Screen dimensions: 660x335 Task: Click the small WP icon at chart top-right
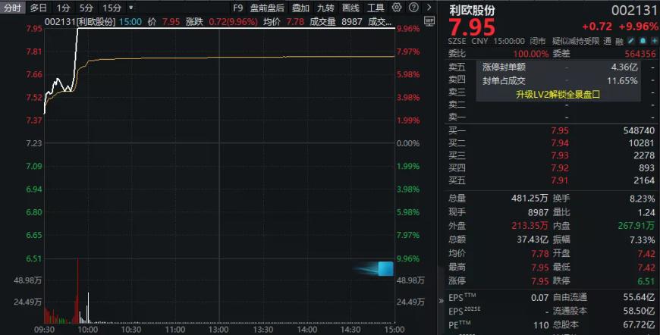(x=429, y=23)
